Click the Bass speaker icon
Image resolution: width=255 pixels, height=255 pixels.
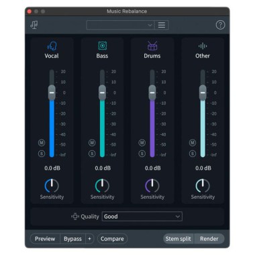coord(103,46)
